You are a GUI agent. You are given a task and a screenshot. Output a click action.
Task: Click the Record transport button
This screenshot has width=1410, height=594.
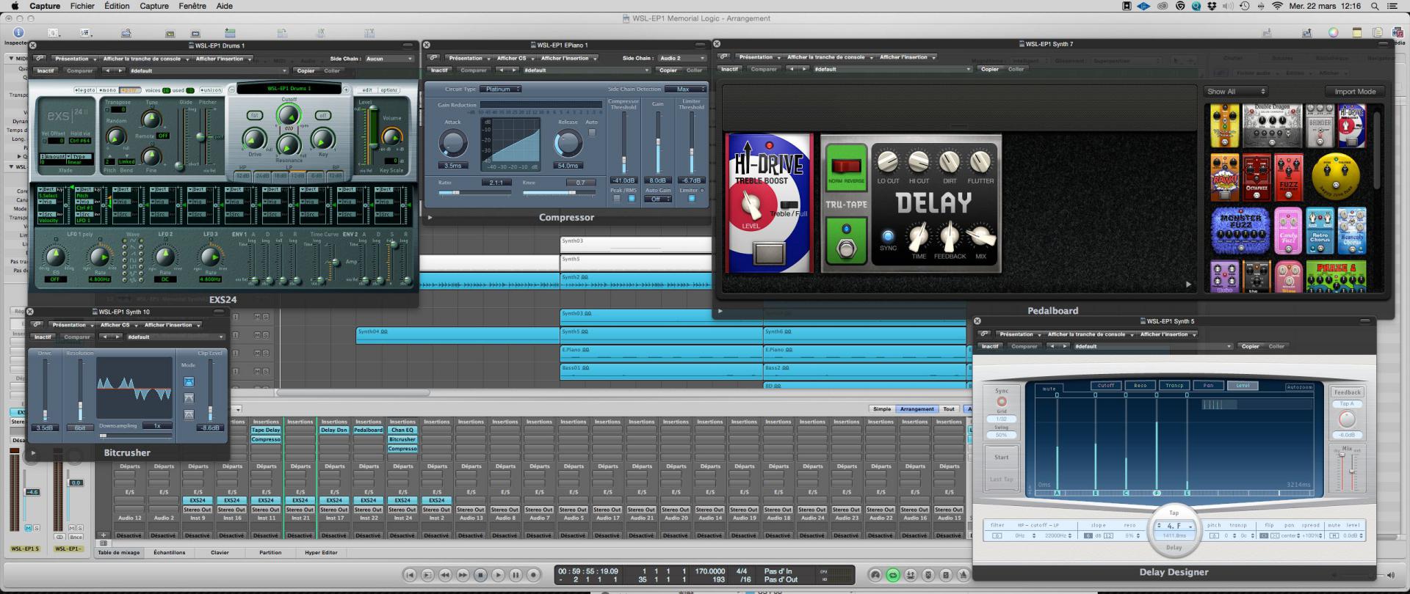(x=534, y=575)
